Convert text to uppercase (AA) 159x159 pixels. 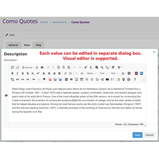[23, 79]
